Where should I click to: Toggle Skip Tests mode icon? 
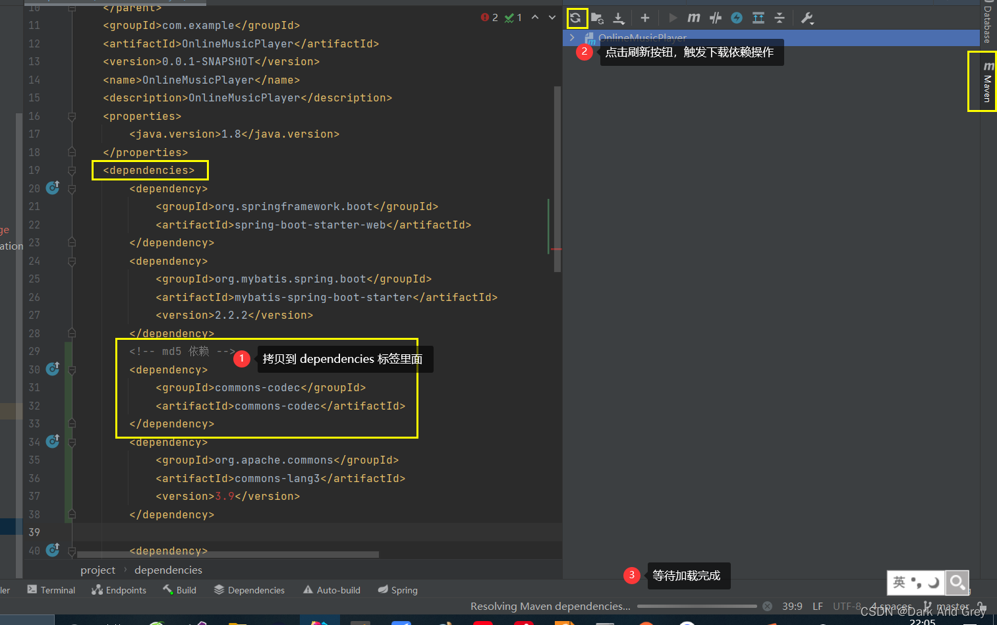tap(716, 18)
